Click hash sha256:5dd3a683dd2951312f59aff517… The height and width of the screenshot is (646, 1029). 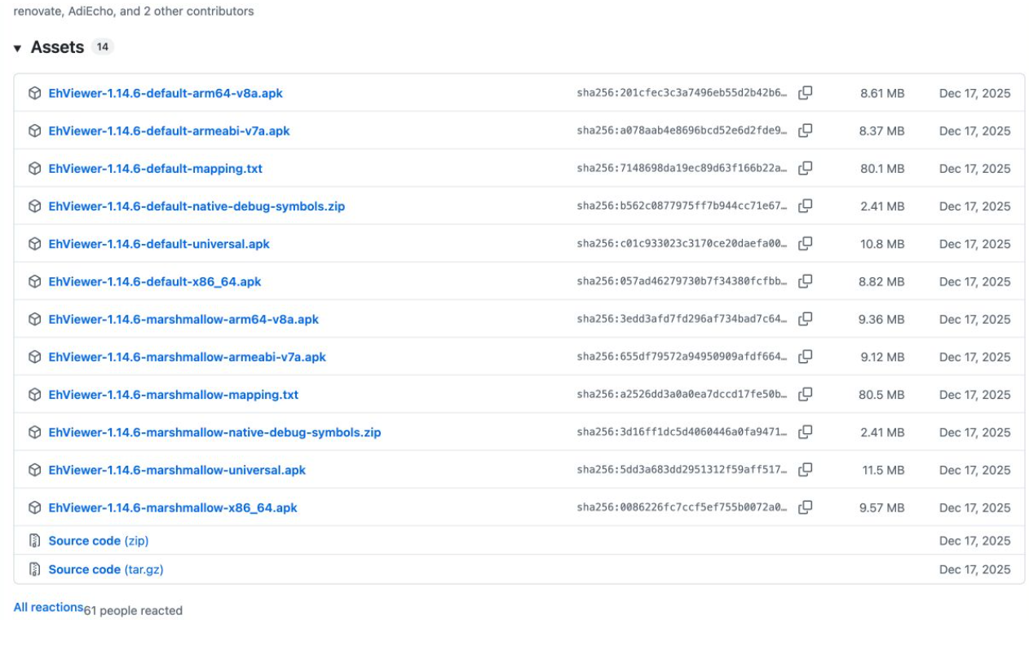[682, 469]
